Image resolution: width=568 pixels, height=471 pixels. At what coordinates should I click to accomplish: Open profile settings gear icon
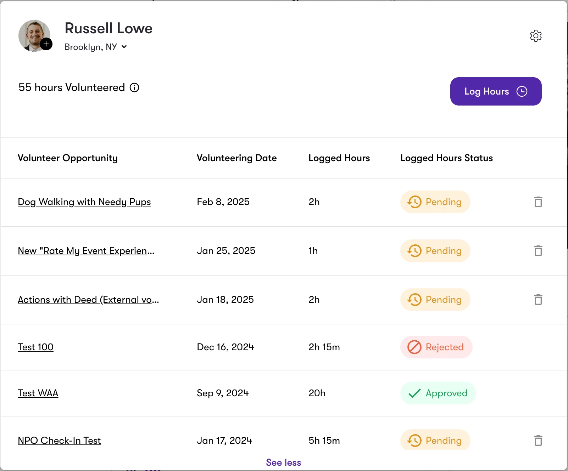[536, 36]
